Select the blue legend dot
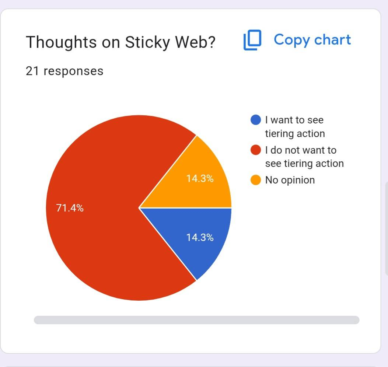Viewport: 388px width, 367px height. pos(256,120)
